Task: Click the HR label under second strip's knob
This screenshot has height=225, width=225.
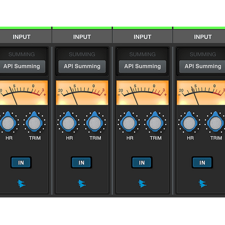Action: coord(69,138)
